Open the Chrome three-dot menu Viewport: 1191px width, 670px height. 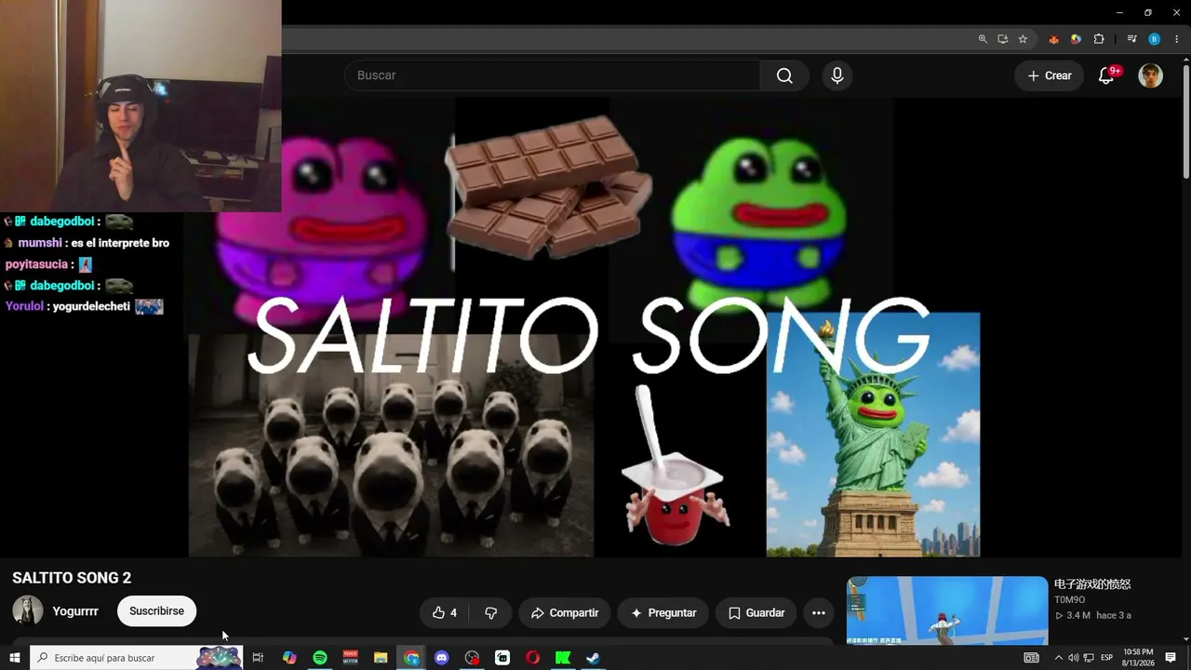(x=1176, y=39)
